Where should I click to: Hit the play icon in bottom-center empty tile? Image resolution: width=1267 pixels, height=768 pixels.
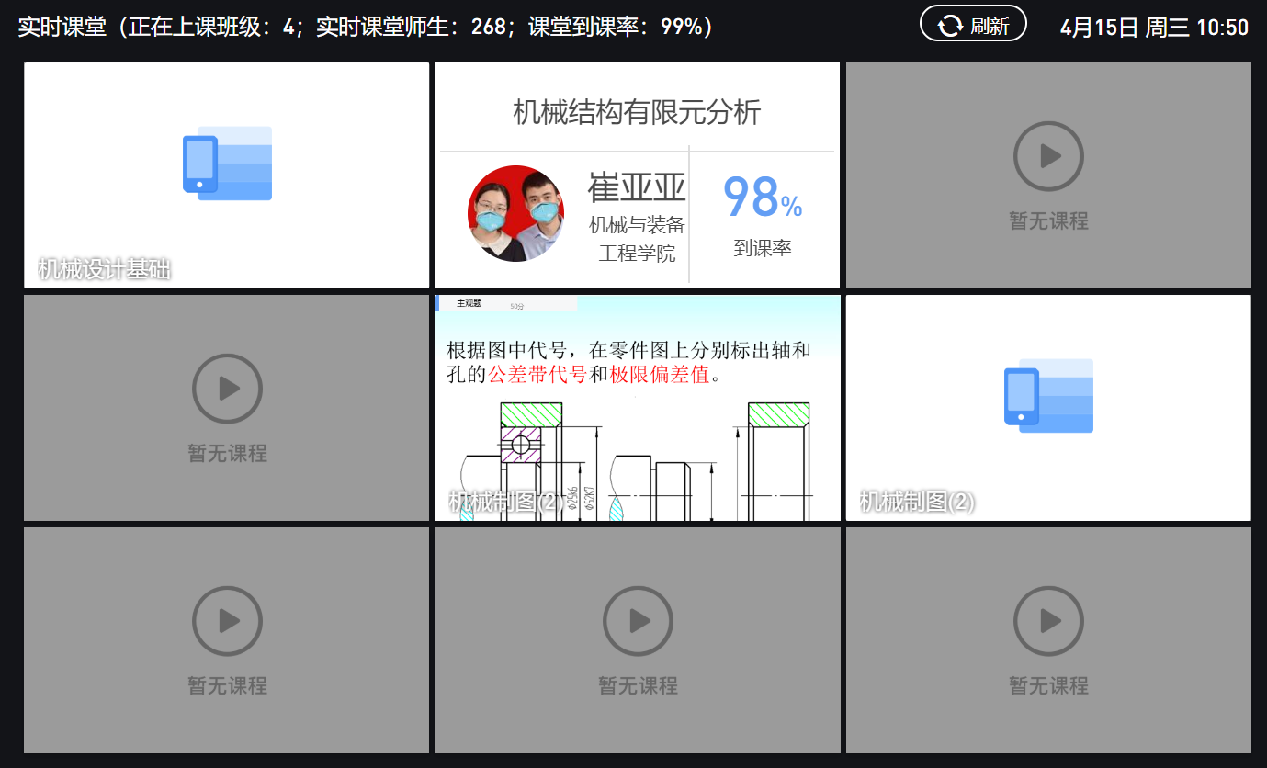(638, 622)
